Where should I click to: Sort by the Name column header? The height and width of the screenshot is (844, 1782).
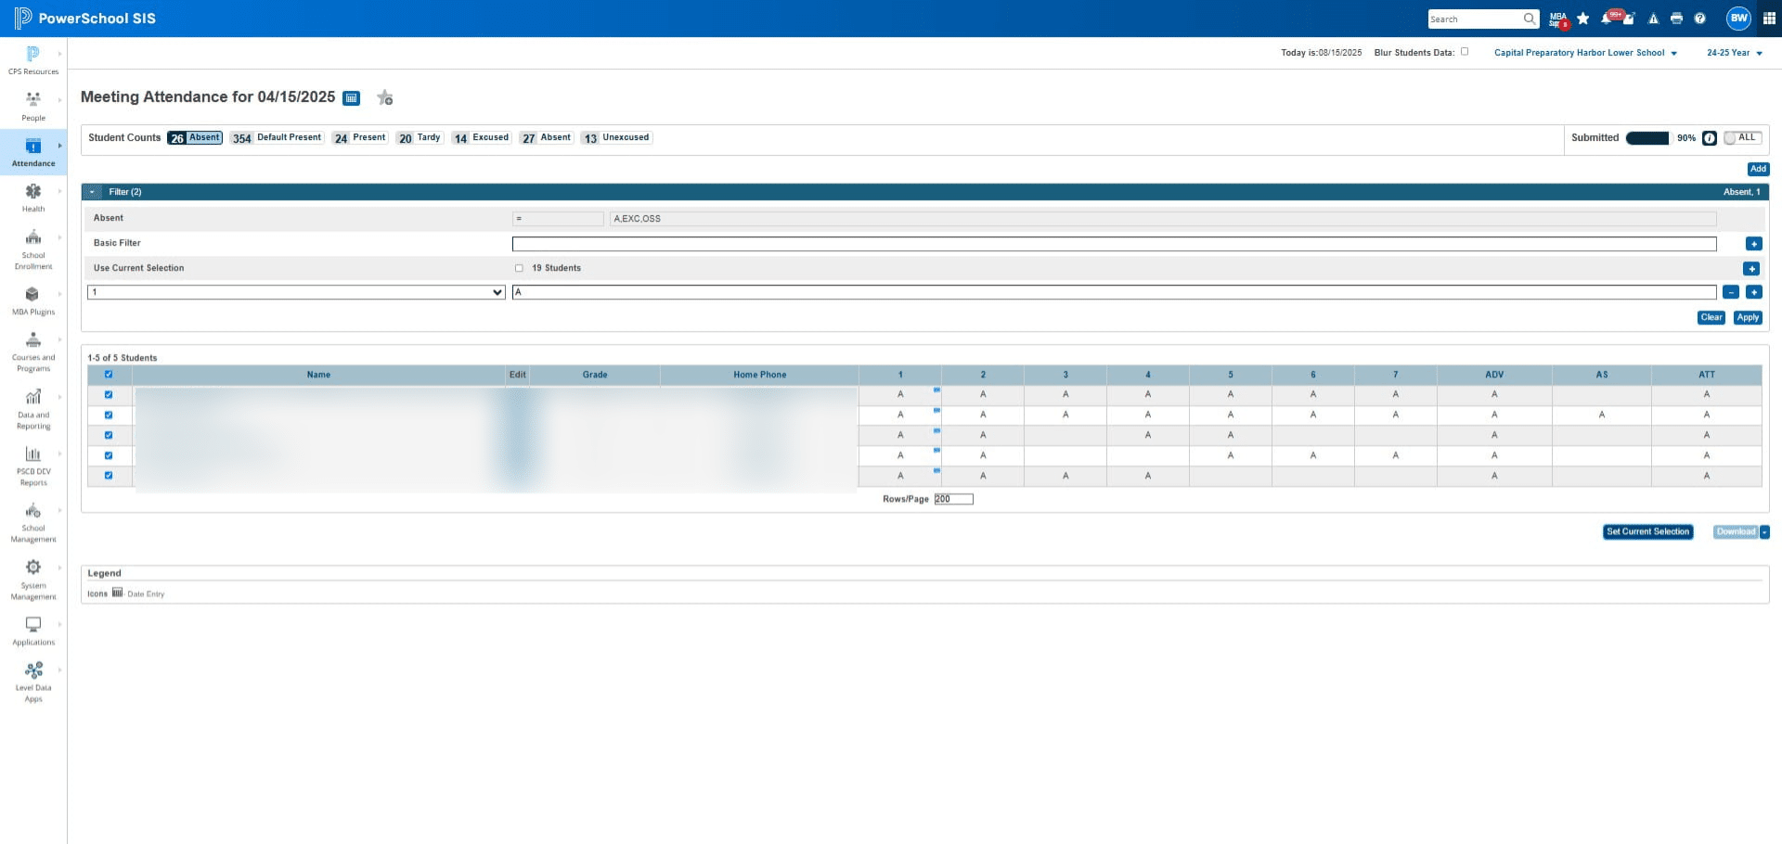[318, 375]
